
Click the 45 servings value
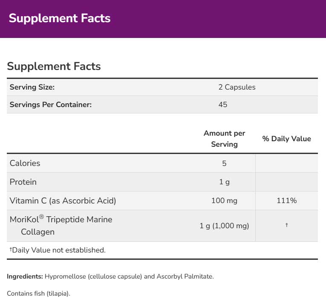click(223, 105)
